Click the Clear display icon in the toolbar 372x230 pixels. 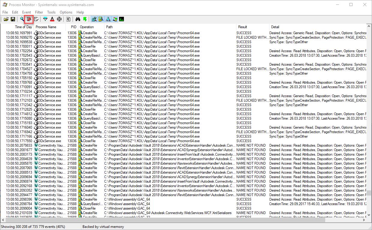(36, 19)
